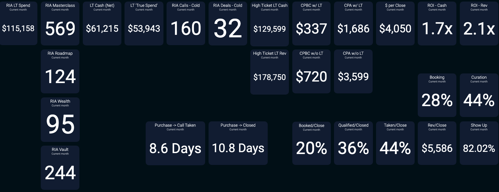499x192 pixels.
Task: Select the LT Cash (Net) card
Action: [102, 23]
